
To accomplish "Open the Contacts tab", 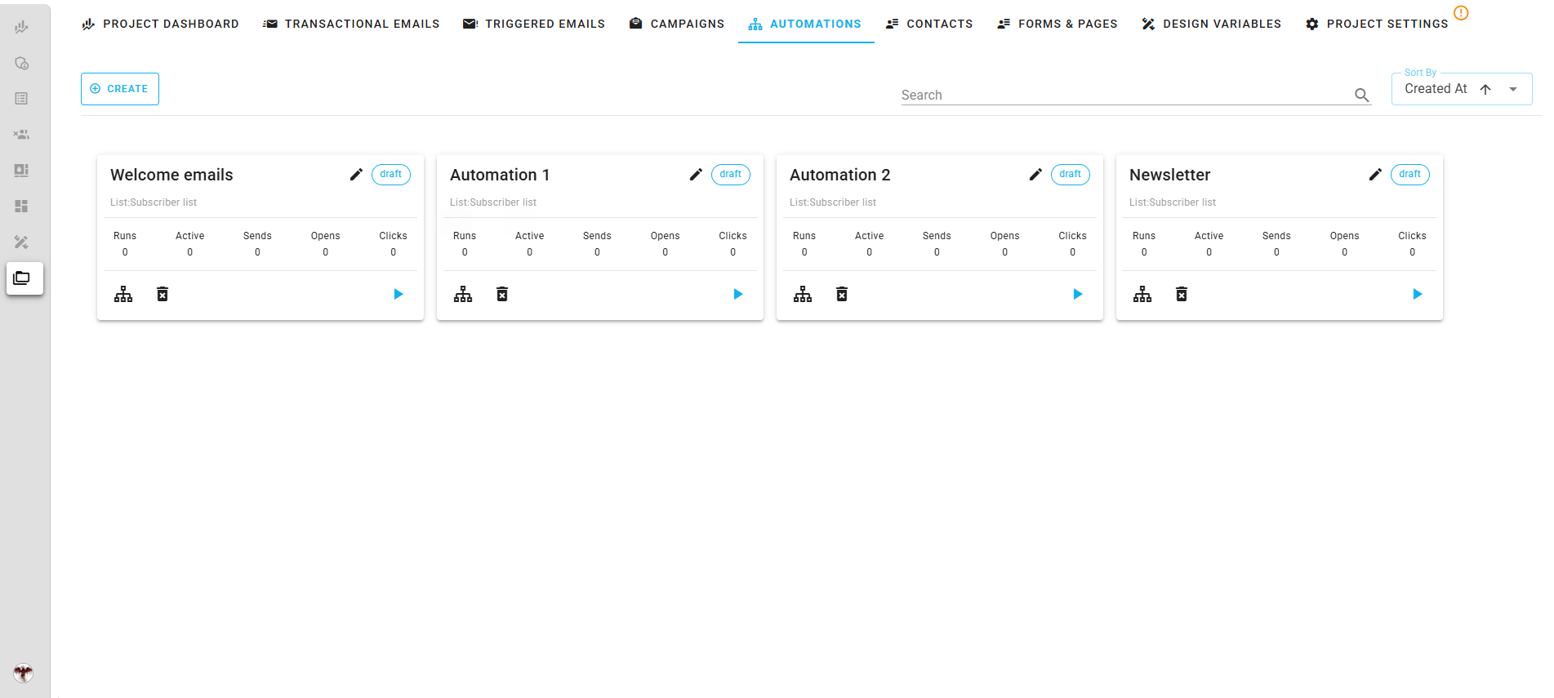I will [x=929, y=24].
